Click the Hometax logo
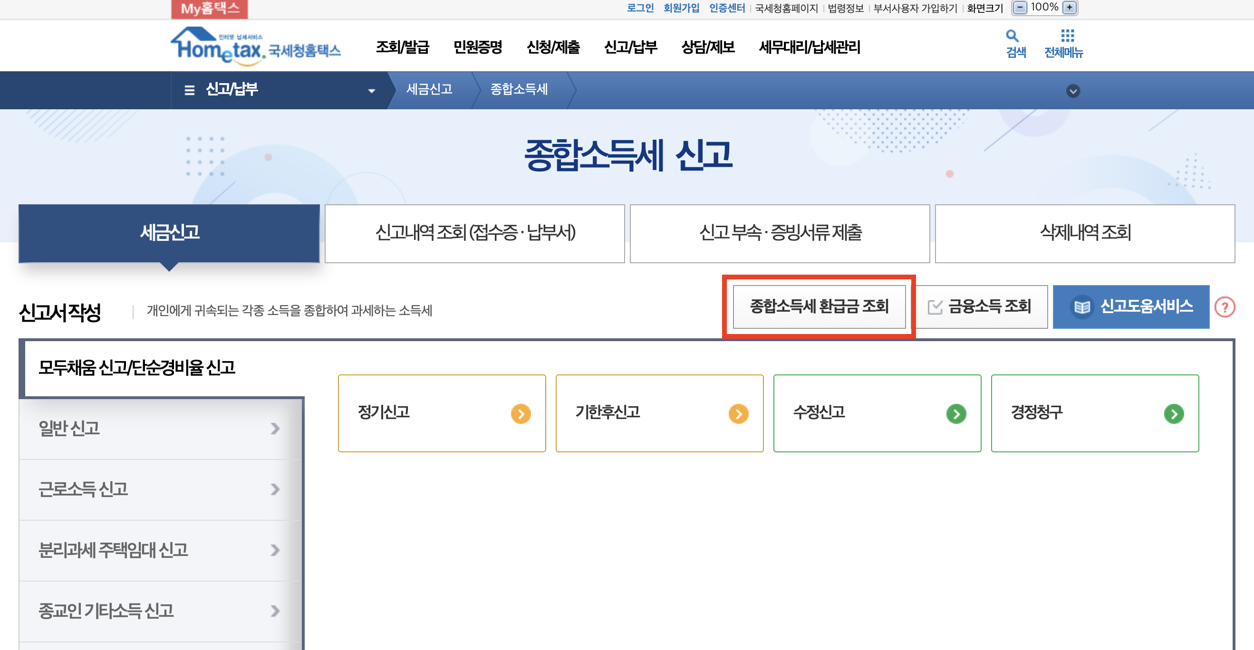The height and width of the screenshot is (650, 1254). click(x=256, y=46)
